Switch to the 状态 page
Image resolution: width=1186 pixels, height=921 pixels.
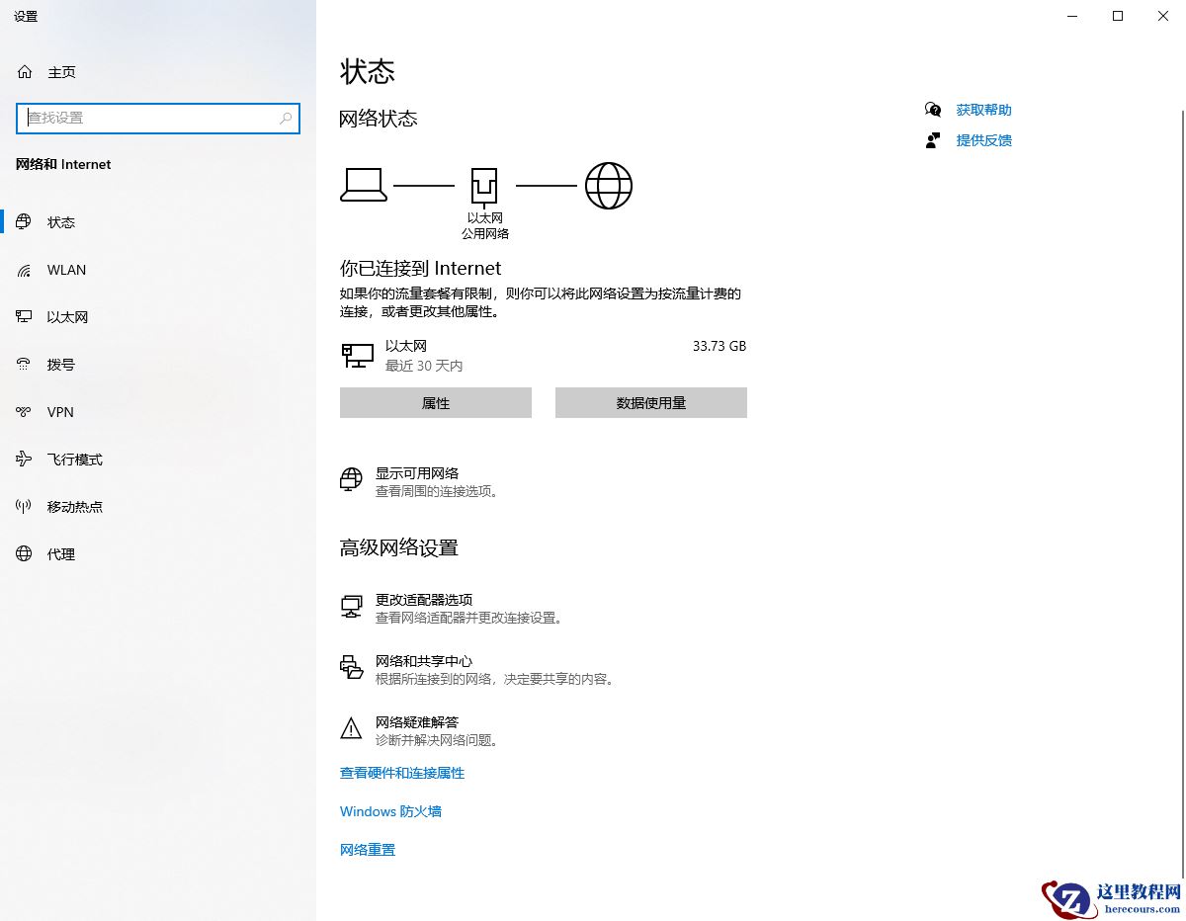point(61,222)
